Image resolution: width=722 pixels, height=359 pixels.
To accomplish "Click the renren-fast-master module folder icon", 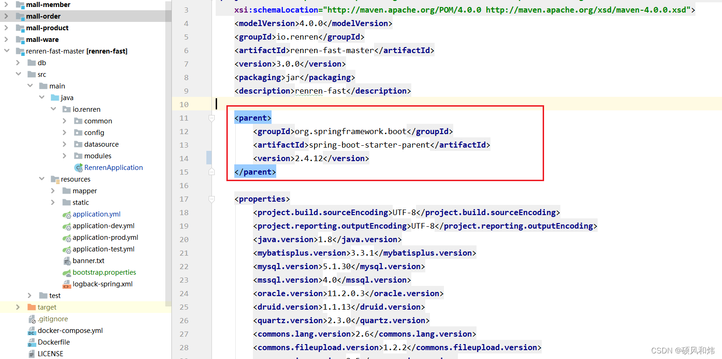I will [20, 51].
